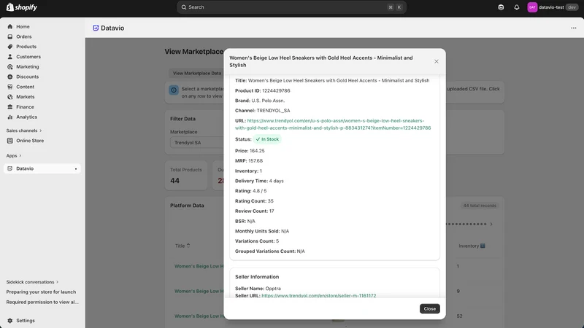This screenshot has width=584, height=328.
Task: Click the Total Products 44 card
Action: (x=186, y=176)
